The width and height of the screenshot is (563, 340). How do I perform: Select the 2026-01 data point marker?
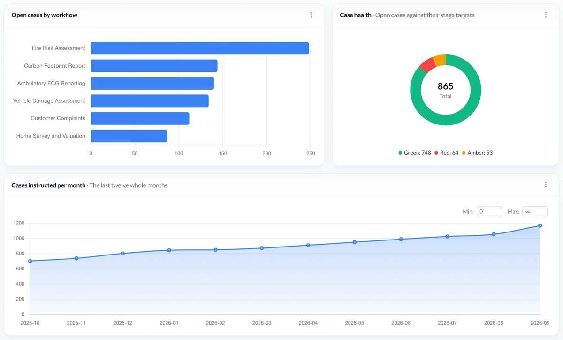(169, 250)
